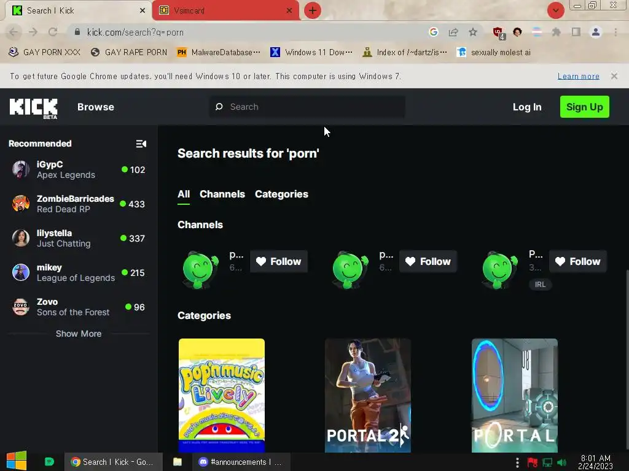629x471 pixels.
Task: Dismiss the Chrome update notice
Action: click(x=614, y=76)
